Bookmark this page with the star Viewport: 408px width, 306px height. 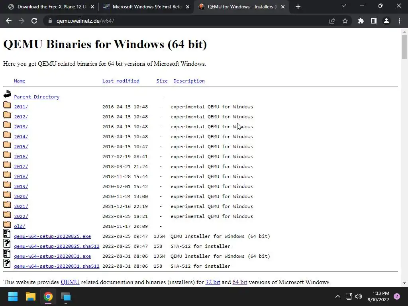point(345,21)
